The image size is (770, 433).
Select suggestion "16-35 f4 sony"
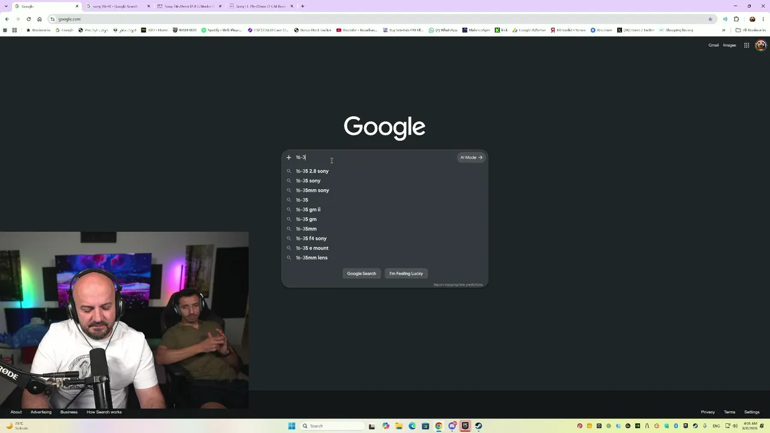tap(385, 239)
